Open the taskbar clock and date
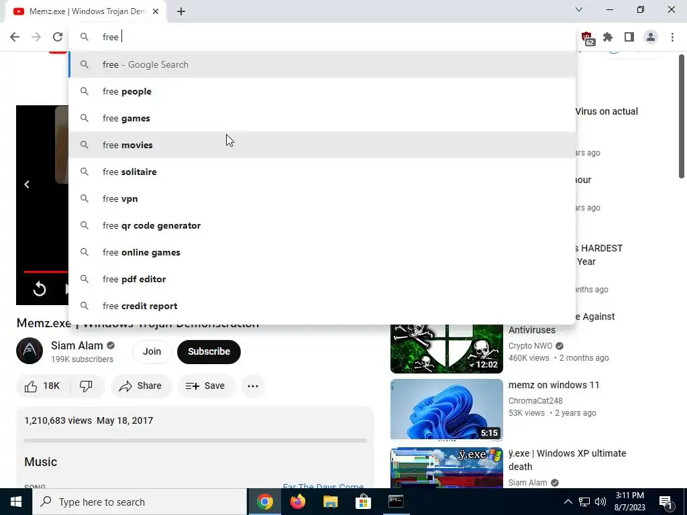This screenshot has width=687, height=515. pos(629,502)
